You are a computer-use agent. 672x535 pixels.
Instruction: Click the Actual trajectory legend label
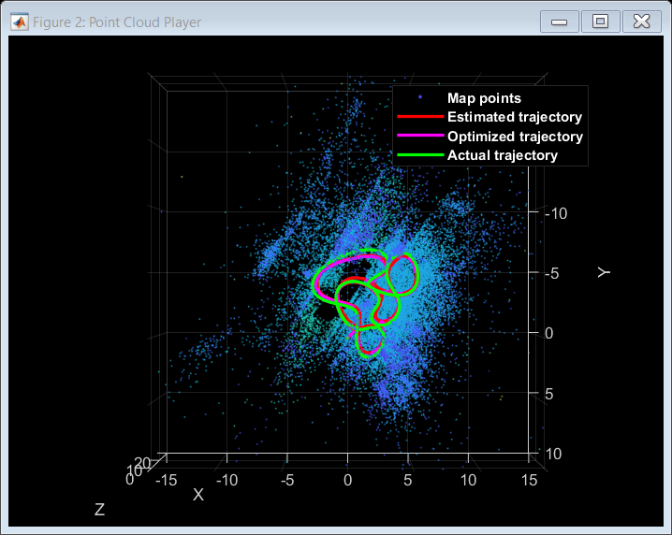(x=503, y=155)
